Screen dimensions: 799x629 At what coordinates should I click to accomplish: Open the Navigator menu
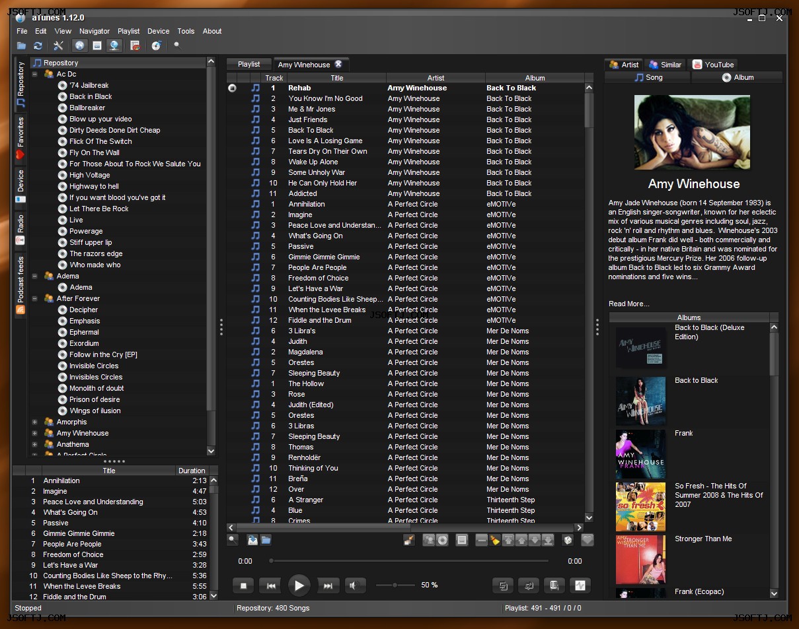95,31
